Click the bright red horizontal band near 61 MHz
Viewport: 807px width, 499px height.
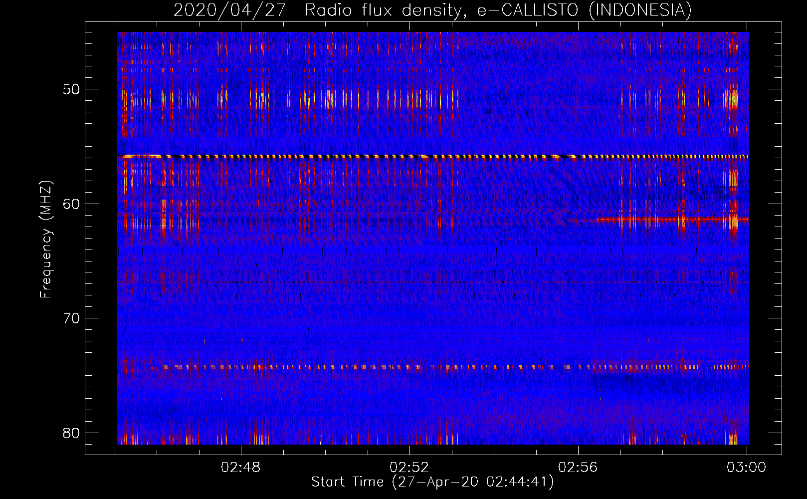(672, 220)
